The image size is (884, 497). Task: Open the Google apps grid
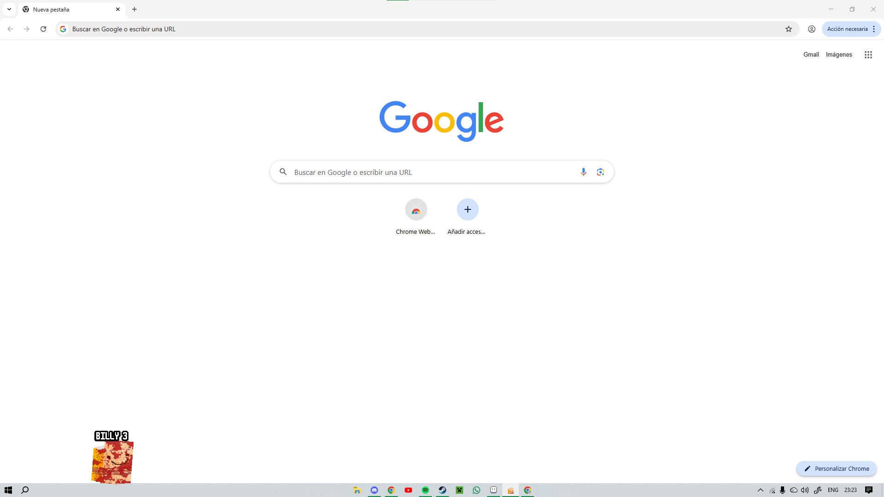[x=868, y=55]
